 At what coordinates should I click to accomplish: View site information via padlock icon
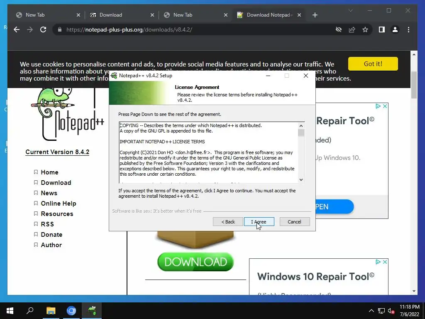point(60,29)
